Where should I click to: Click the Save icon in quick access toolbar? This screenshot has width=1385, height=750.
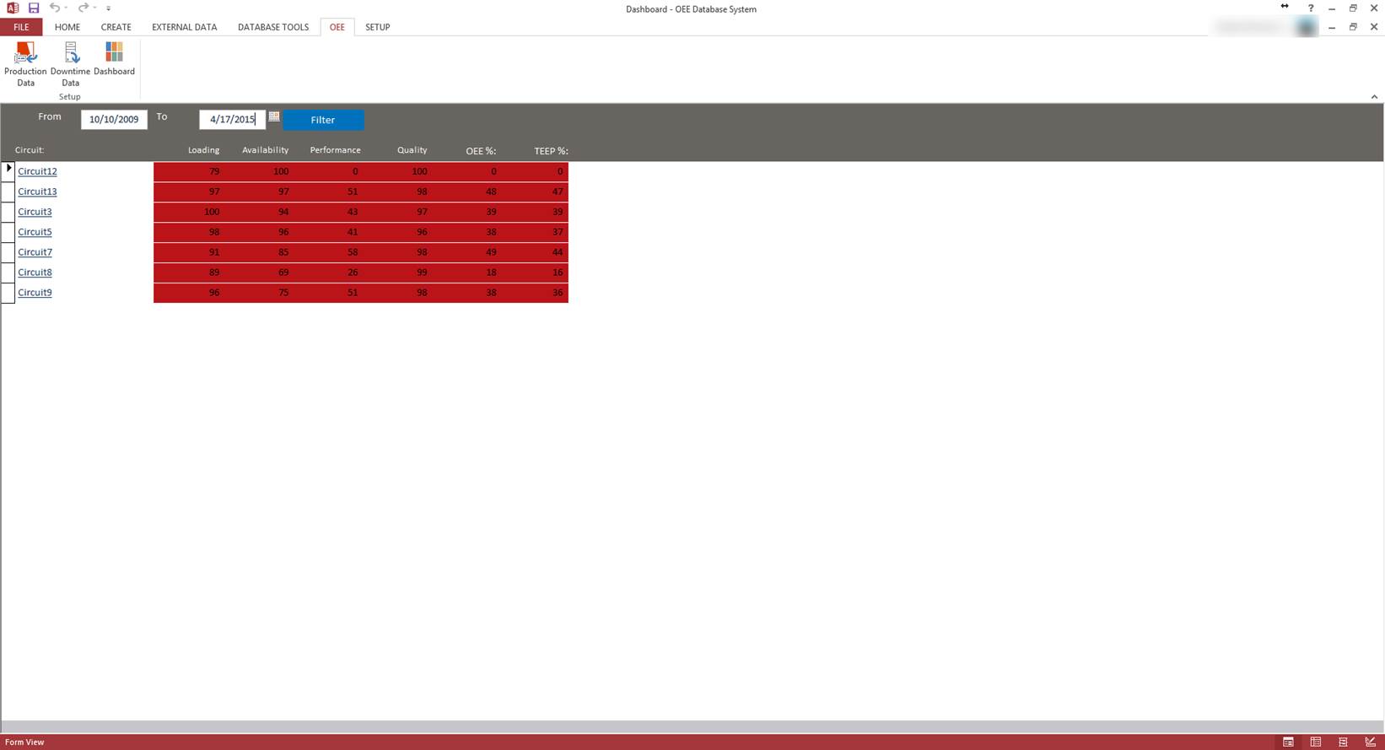point(34,8)
